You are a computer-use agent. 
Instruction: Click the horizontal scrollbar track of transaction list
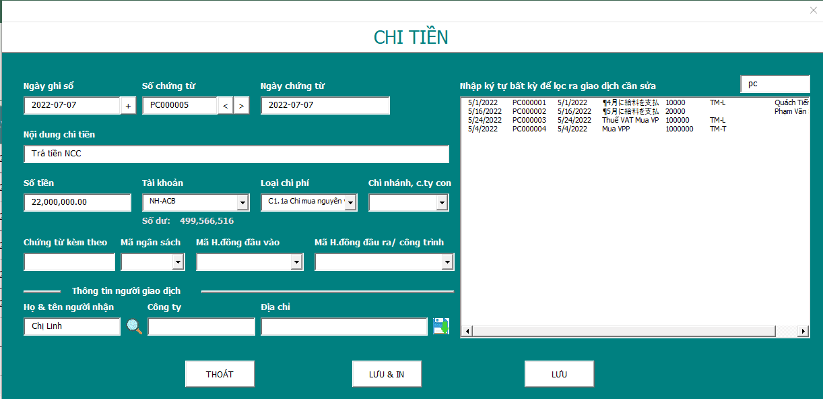[634, 331]
